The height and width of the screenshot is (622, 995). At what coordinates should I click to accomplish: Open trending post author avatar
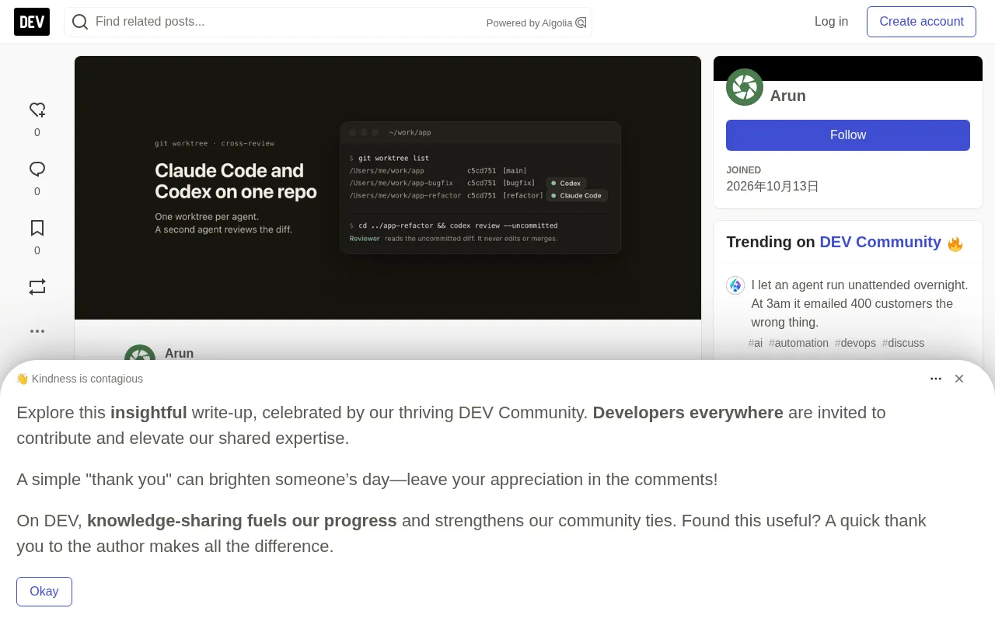pos(735,285)
